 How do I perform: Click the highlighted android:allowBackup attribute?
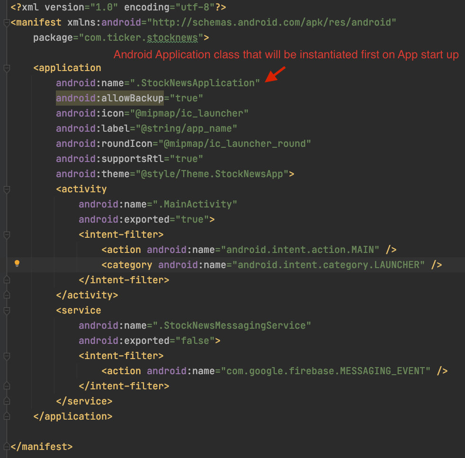(x=110, y=98)
